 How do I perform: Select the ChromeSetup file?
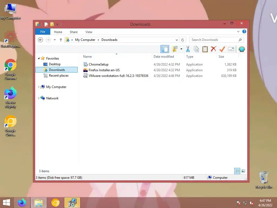click(x=98, y=64)
